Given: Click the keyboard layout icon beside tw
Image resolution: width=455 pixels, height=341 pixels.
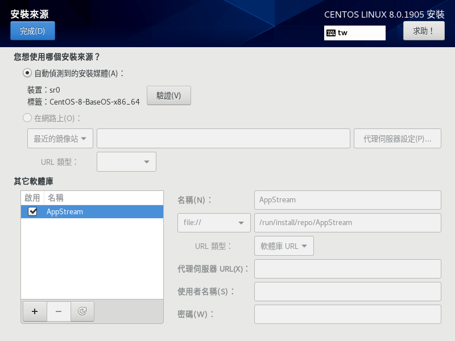Looking at the screenshot, I should tap(331, 33).
